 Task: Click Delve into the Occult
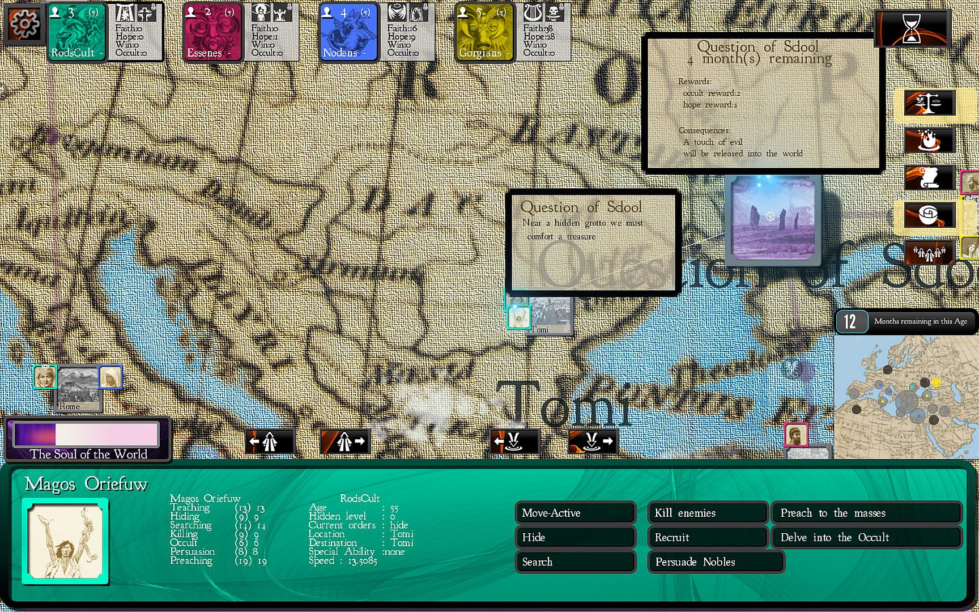point(866,537)
